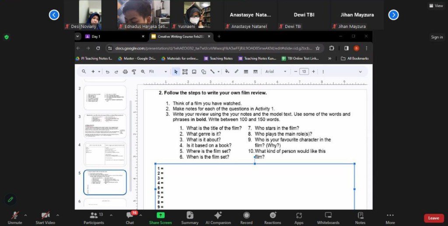Select slide 4 thumbnail in filmstrip
Viewport: 448px width, 226px height.
(105, 154)
